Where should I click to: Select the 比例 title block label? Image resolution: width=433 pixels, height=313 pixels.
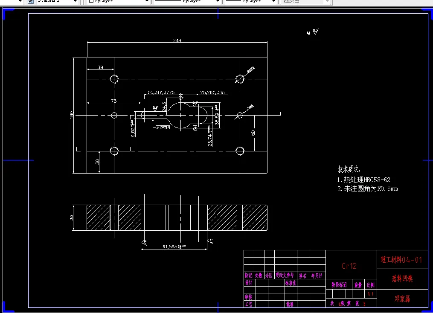(x=371, y=285)
